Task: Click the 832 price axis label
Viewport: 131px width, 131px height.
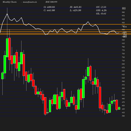Action: point(123,40)
